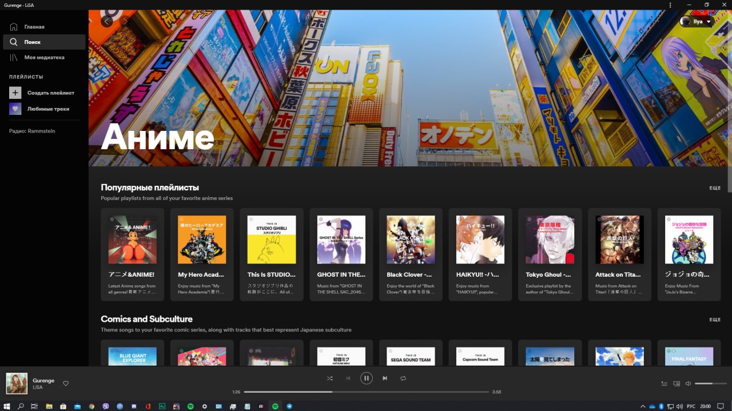
Task: Open Task View on the taskbar
Action: [x=34, y=406]
